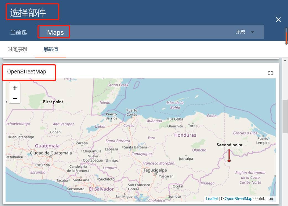Click Juticalpa city label

click(186, 159)
